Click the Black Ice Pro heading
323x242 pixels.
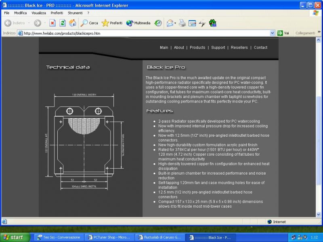(x=166, y=67)
